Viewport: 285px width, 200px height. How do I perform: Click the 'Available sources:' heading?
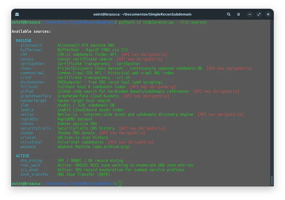click(31, 31)
